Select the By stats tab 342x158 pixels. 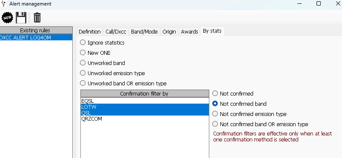[x=212, y=31]
